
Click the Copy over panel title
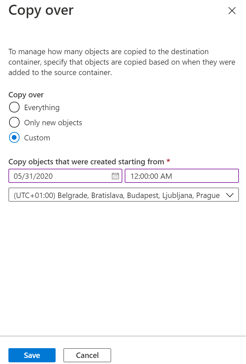click(x=41, y=10)
